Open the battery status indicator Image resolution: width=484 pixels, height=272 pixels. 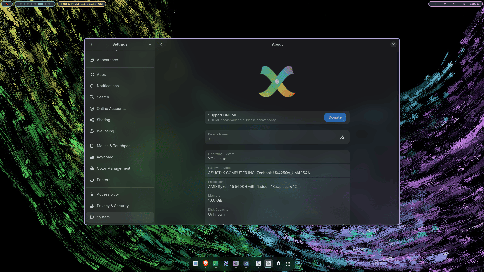[464, 4]
